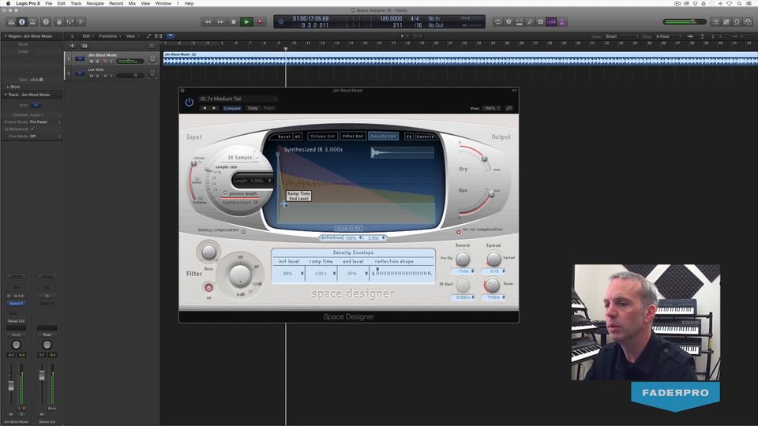Collapse the Region: Jim Stout Music disclosure triangle
This screenshot has width=758, height=426.
click(x=6, y=36)
